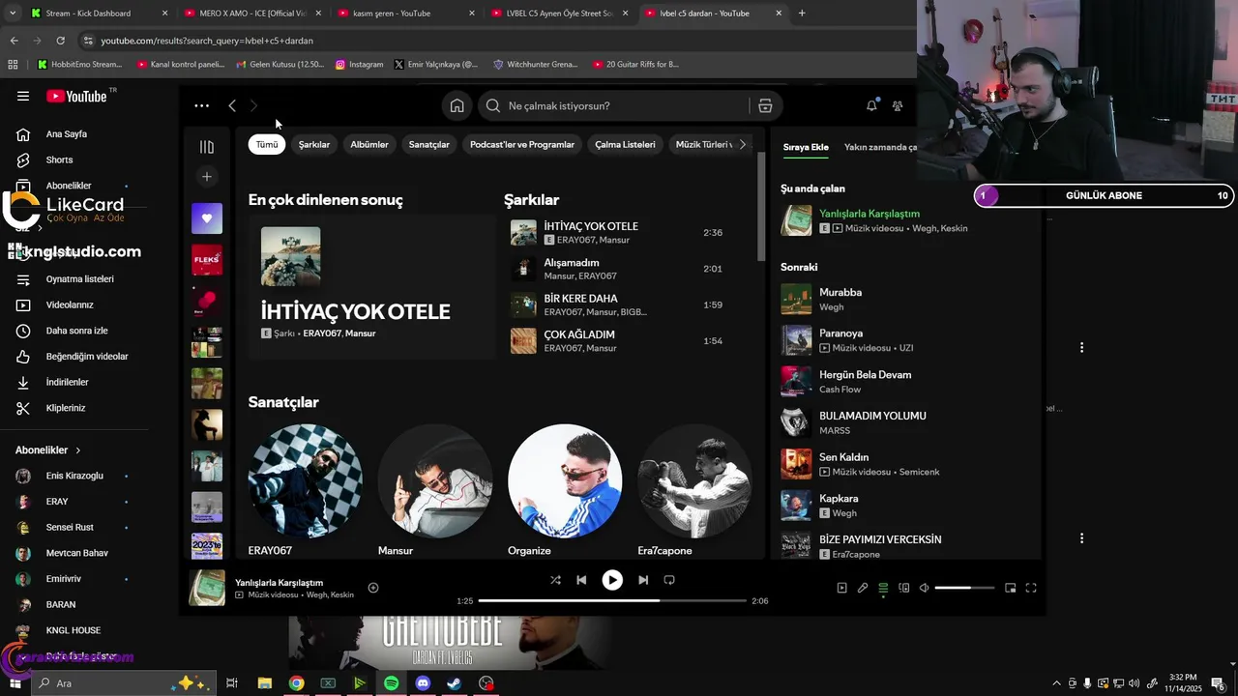1238x696 pixels.
Task: Open Spotify from Windows taskbar
Action: 391,683
